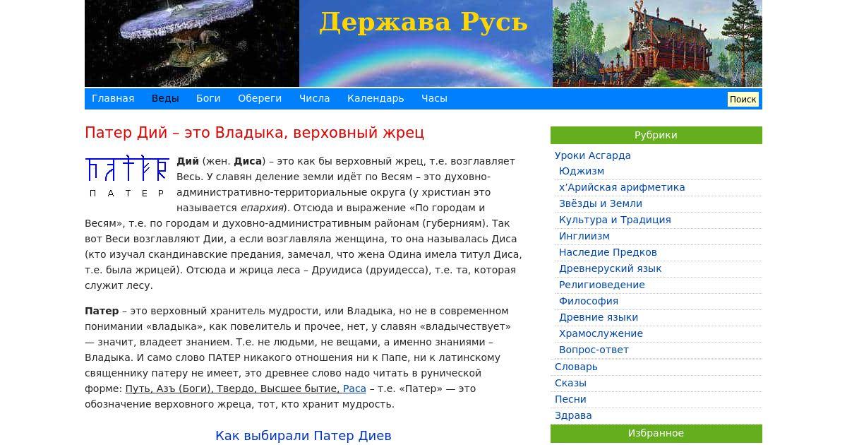Click the article heading Патер Дий
847x445 pixels.
254,133
